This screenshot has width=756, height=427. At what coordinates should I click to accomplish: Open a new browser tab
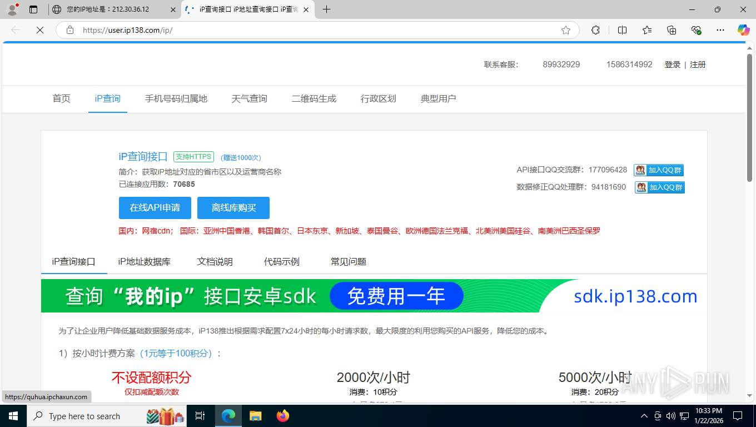326,9
